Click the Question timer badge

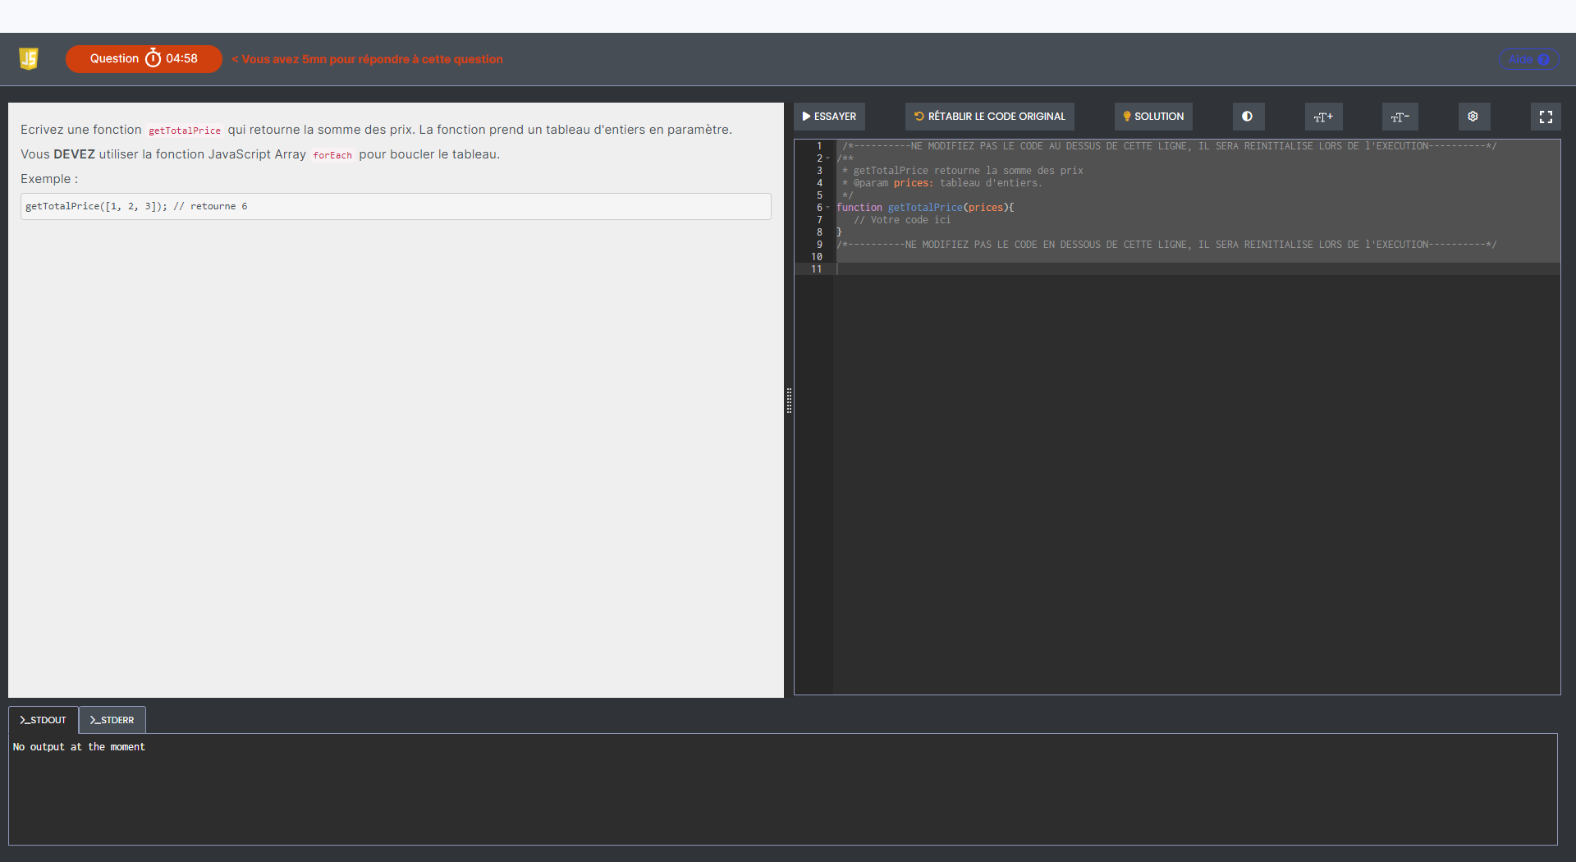(x=144, y=59)
